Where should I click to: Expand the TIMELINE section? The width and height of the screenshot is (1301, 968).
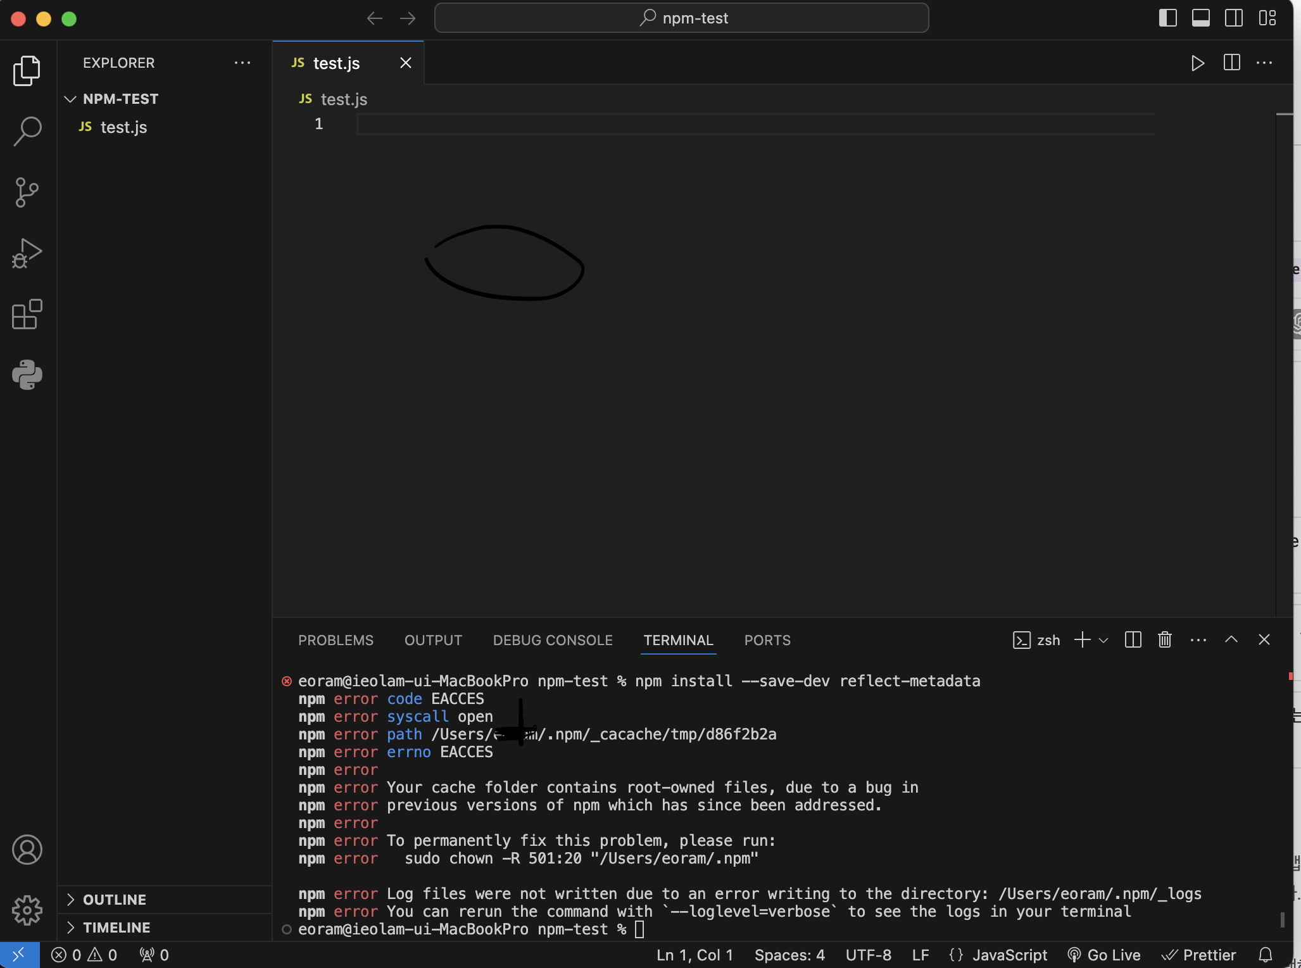pyautogui.click(x=165, y=927)
